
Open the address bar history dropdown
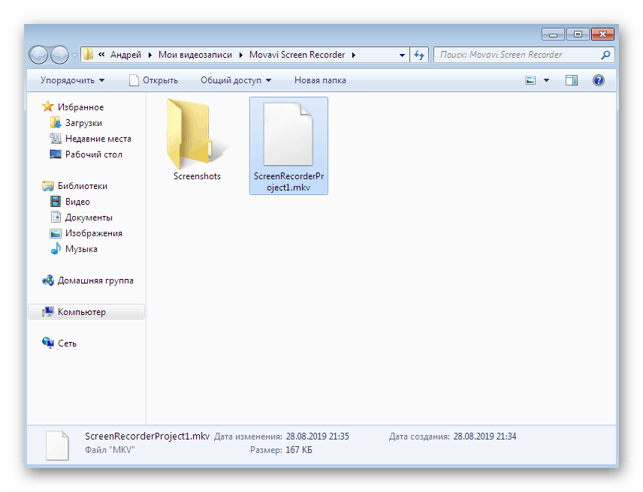402,55
